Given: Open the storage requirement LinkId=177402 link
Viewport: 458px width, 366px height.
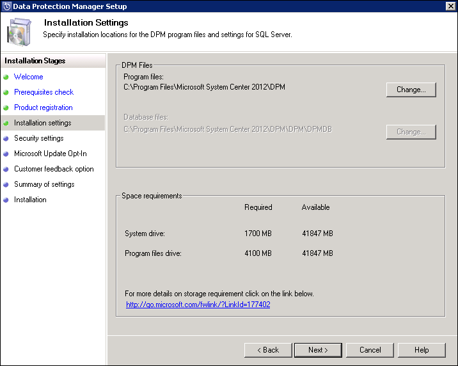Looking at the screenshot, I should click(x=198, y=305).
